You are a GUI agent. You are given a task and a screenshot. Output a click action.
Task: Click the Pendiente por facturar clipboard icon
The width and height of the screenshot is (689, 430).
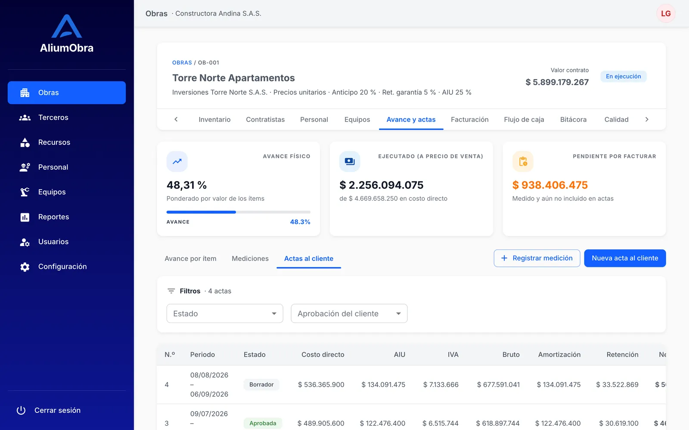[523, 162]
